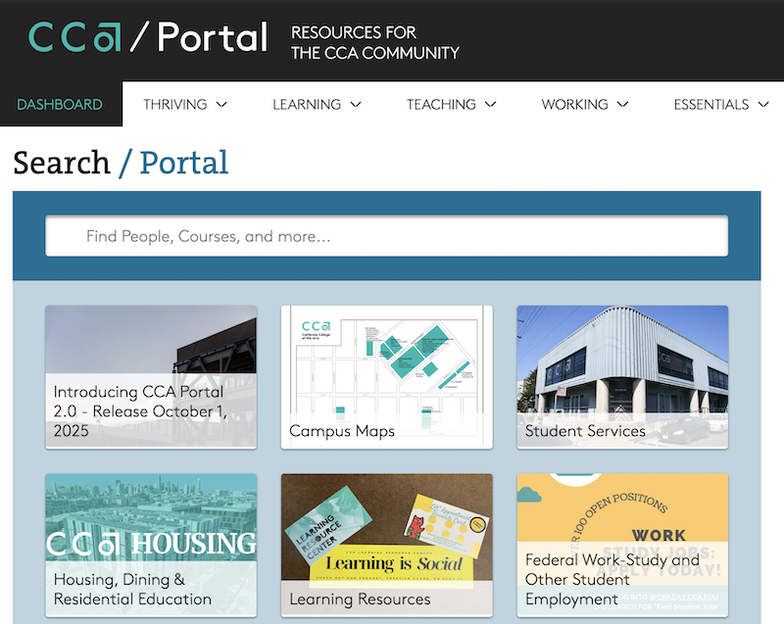This screenshot has width=784, height=624.
Task: Open the Teaching menu
Action: tap(441, 105)
